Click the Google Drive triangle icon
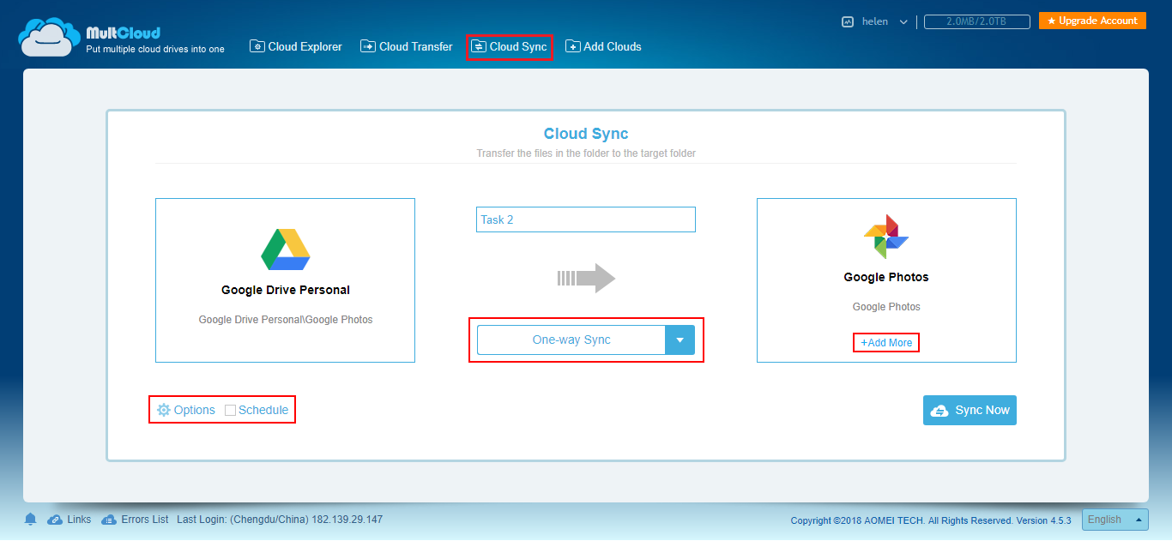Viewport: 1172px width, 541px height. [285, 249]
